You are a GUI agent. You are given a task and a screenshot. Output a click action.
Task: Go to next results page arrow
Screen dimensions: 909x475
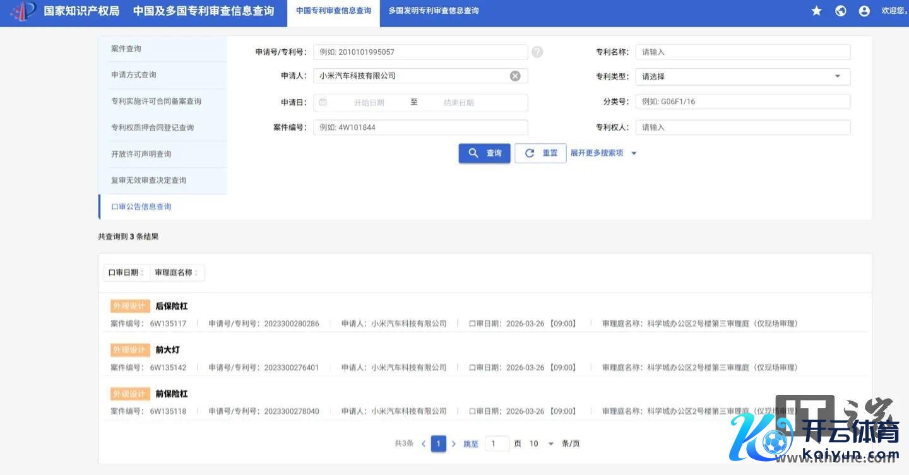453,444
